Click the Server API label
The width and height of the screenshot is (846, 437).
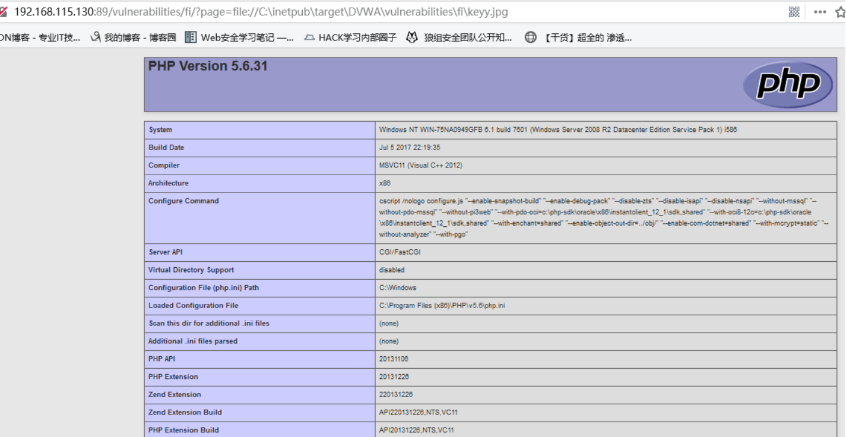point(166,252)
